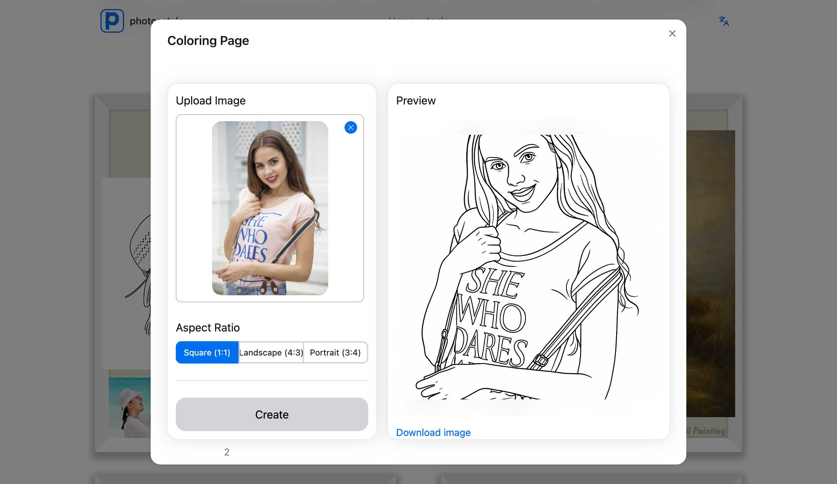Click the Coloring Page dialog title
This screenshot has height=484, width=837.
point(208,41)
